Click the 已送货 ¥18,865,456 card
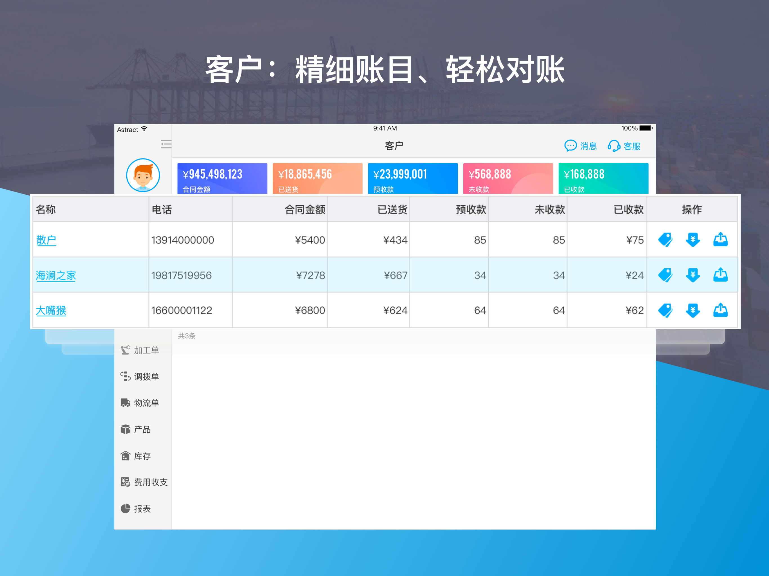 [x=318, y=178]
